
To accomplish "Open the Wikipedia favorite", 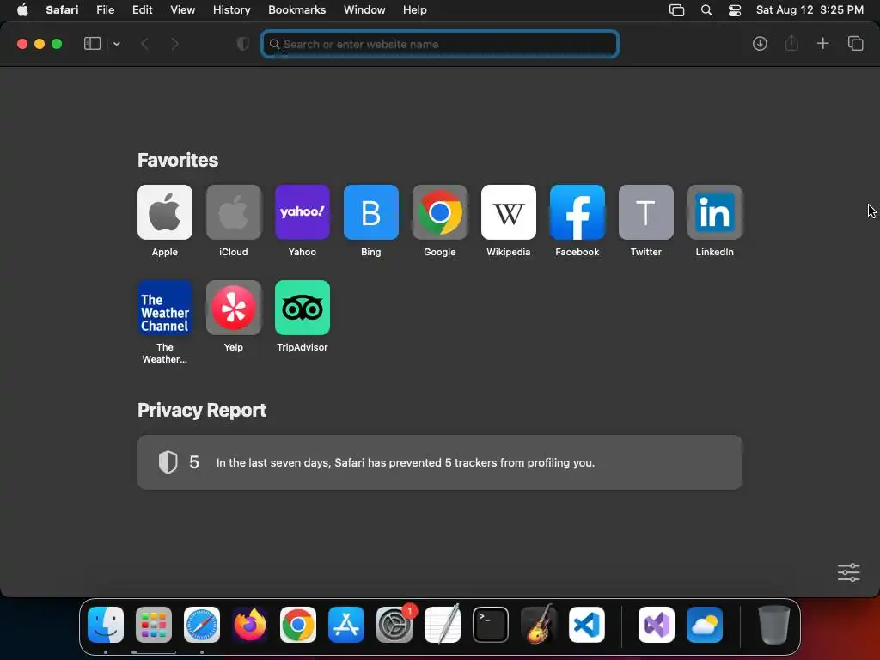I will 509,212.
